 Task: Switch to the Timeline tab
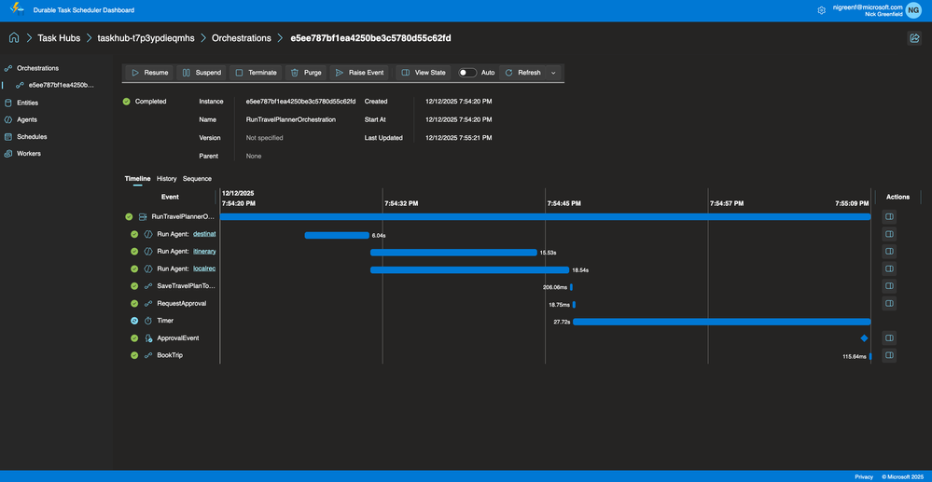tap(137, 179)
